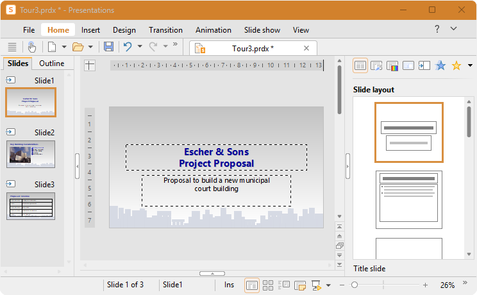Expand the sidebar options dropdown arrow
477x295 pixels.
click(470, 65)
